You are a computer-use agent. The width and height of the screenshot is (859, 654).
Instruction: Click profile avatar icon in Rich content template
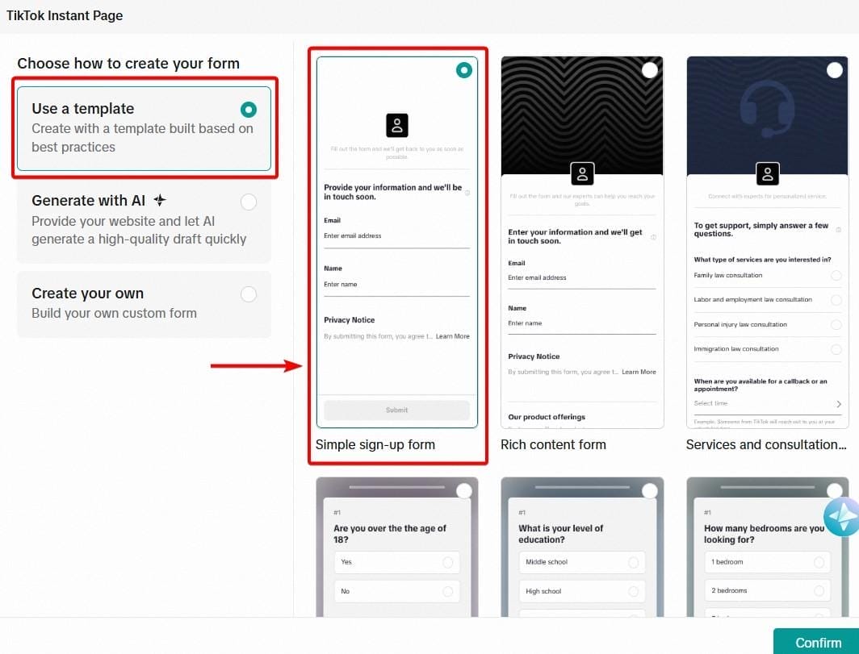[x=582, y=173]
